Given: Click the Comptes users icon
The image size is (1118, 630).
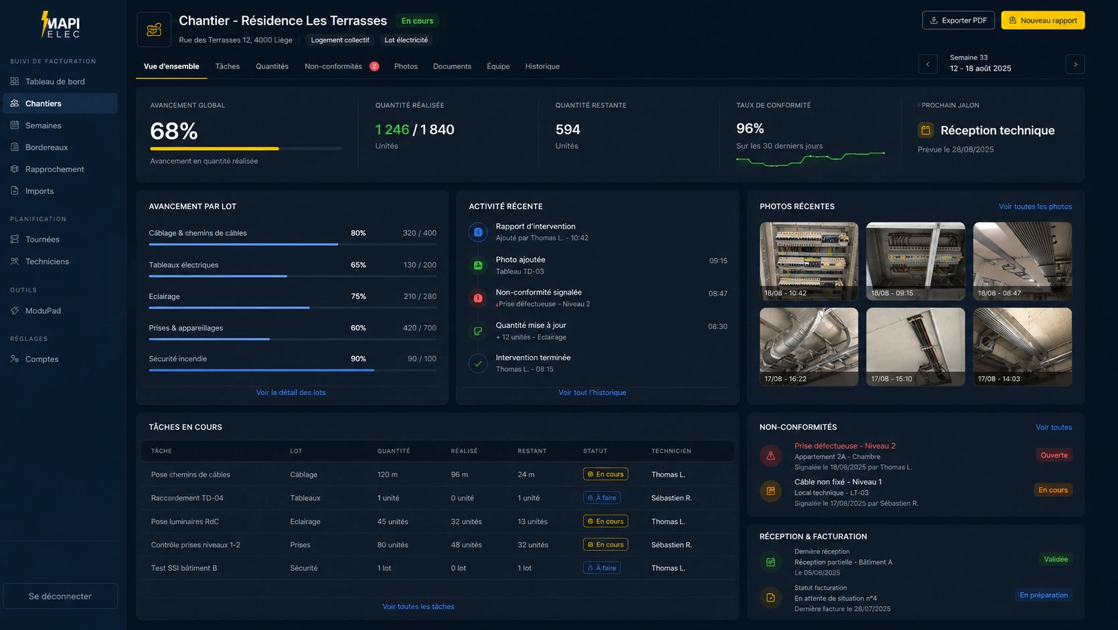Looking at the screenshot, I should coord(15,359).
